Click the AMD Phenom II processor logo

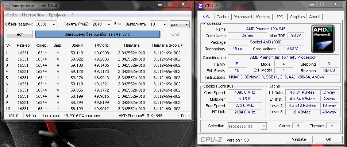323,39
